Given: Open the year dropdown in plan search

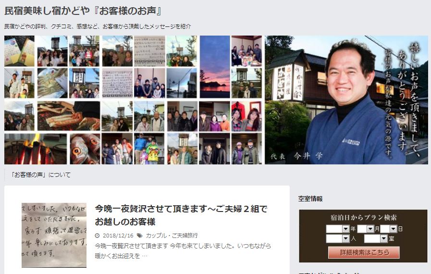Looking at the screenshot, I should [337, 229].
